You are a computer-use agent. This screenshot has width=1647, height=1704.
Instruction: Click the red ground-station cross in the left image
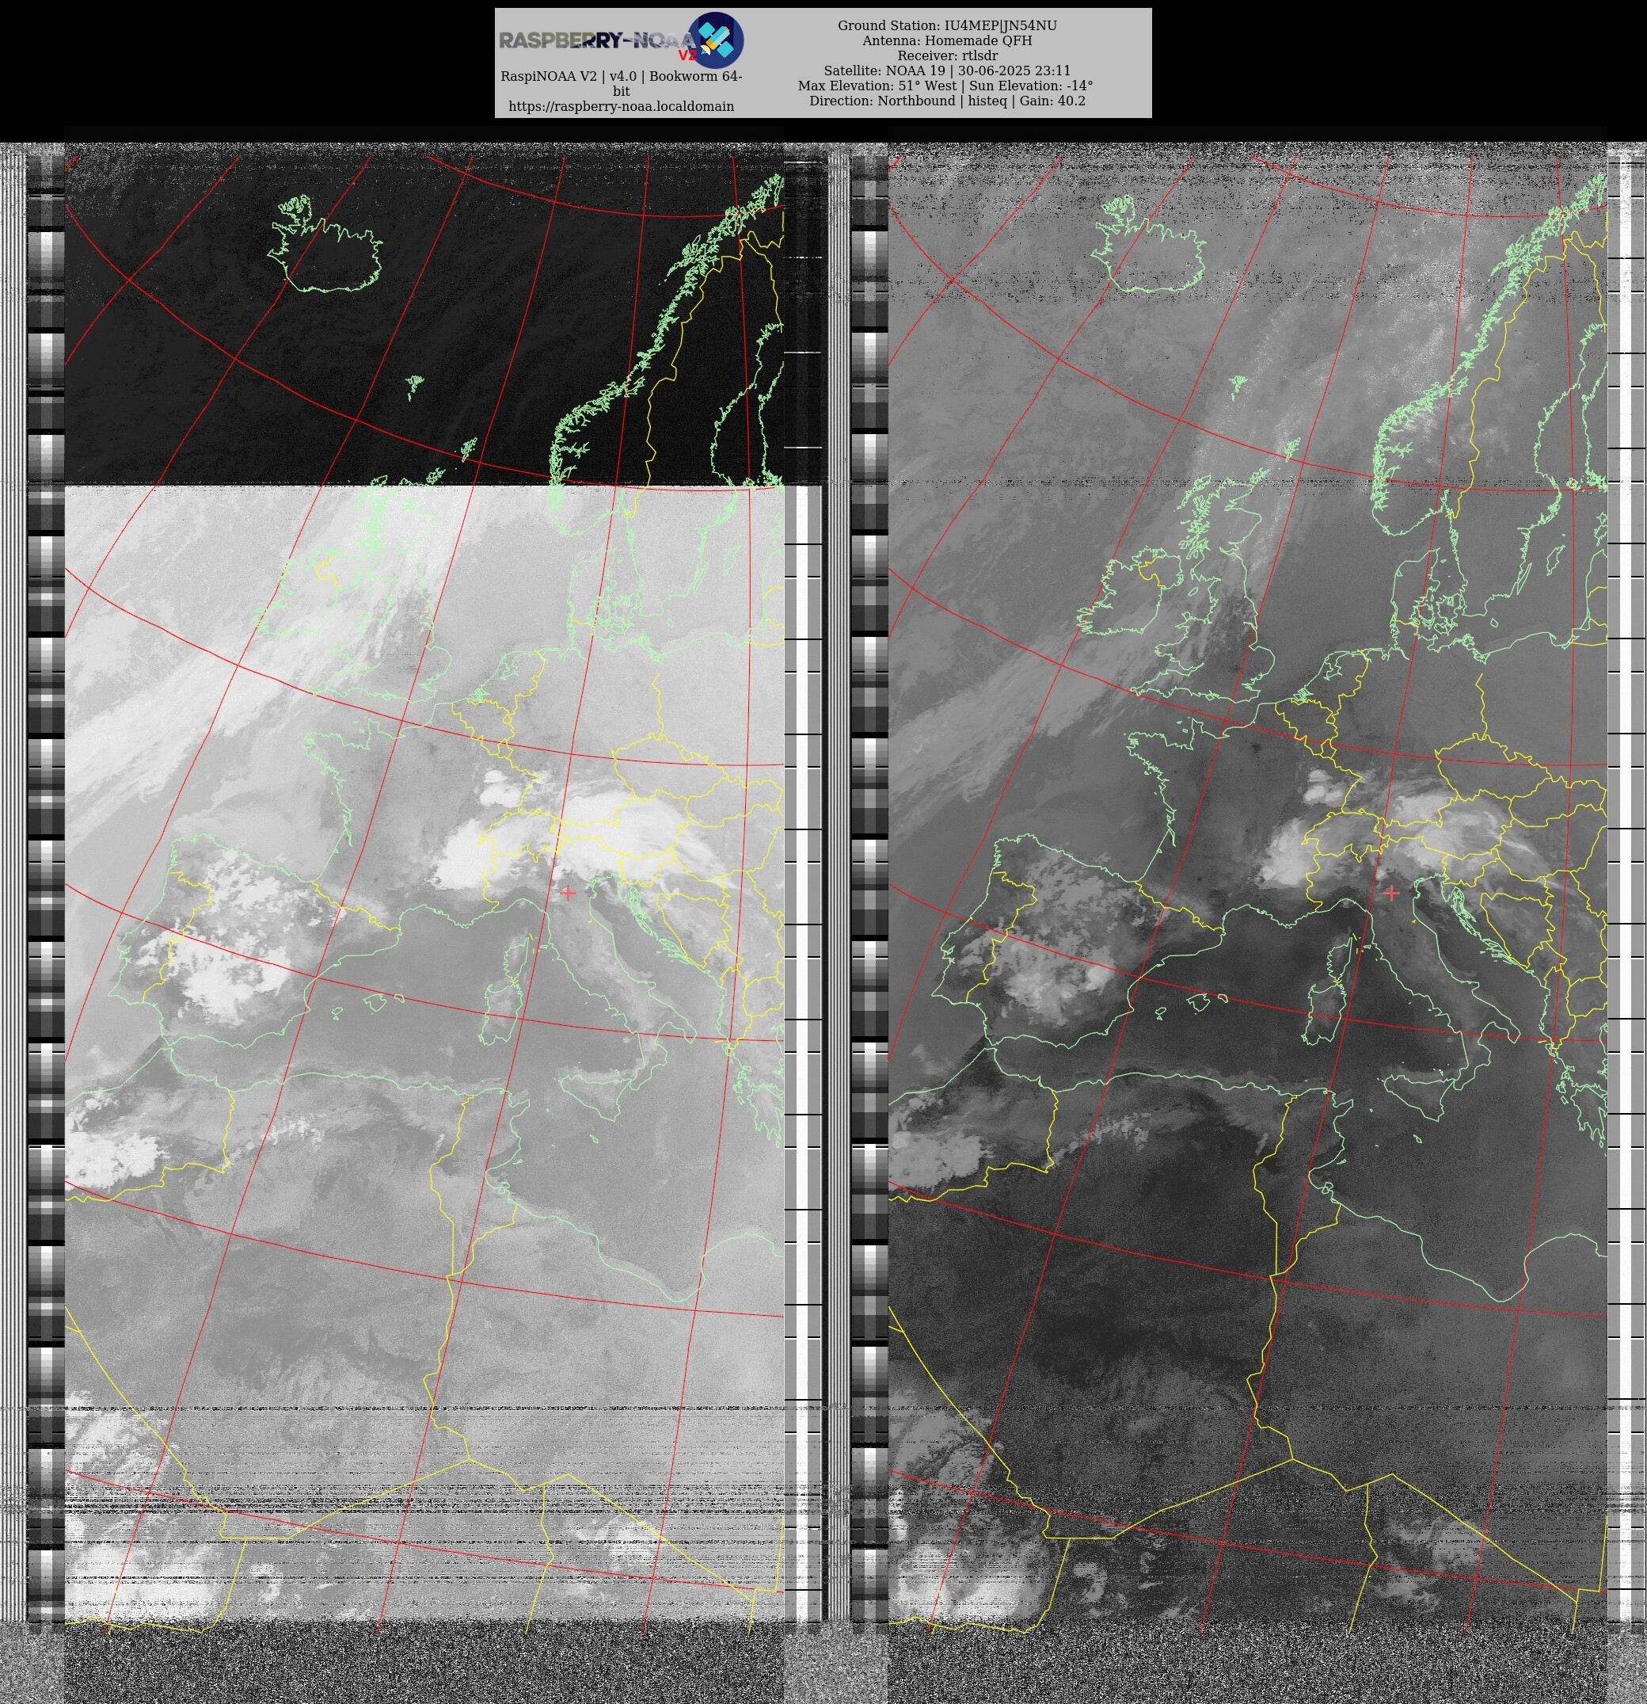[568, 892]
